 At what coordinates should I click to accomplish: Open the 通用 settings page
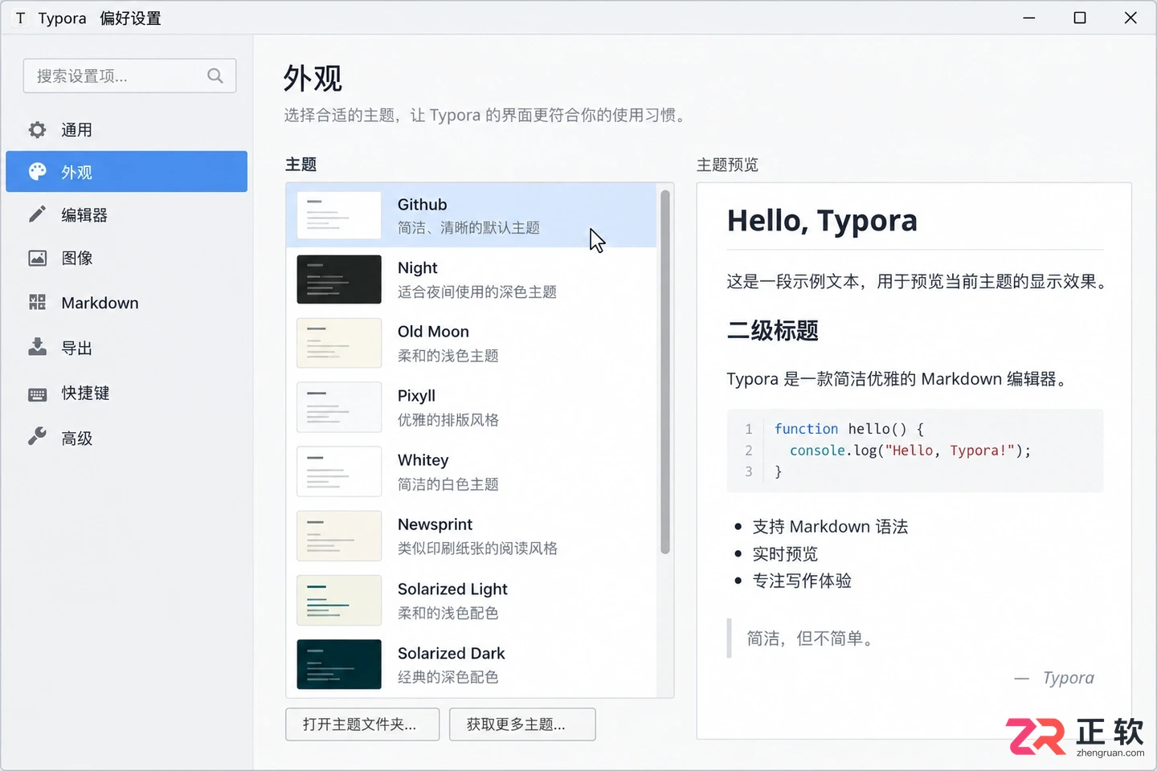[126, 129]
